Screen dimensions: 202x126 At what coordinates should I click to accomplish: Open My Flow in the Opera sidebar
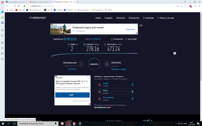point(2,36)
